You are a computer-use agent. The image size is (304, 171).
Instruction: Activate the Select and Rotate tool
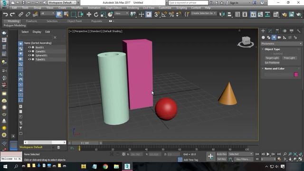[96, 14]
